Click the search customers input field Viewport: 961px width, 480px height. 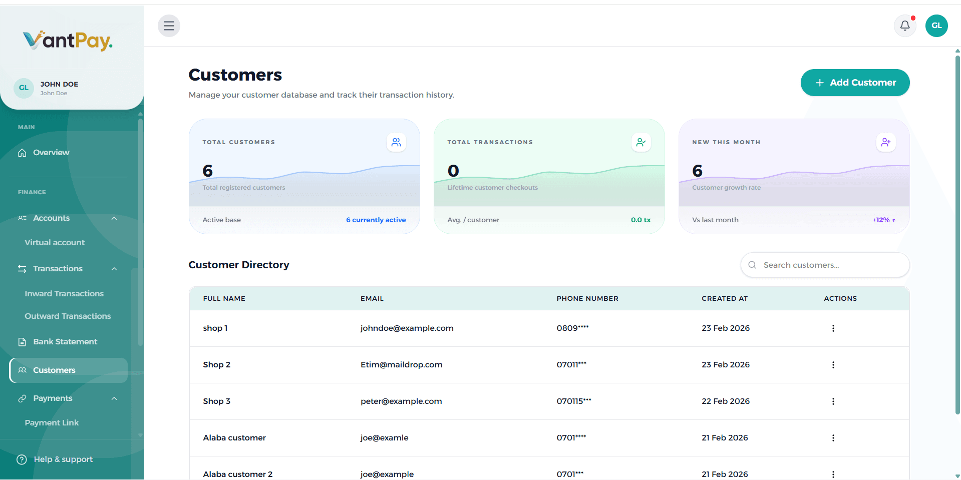click(x=825, y=265)
